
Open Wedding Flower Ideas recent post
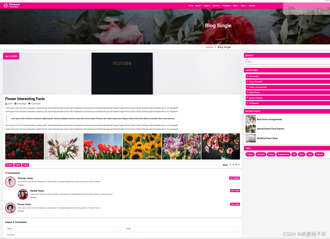(x=267, y=138)
